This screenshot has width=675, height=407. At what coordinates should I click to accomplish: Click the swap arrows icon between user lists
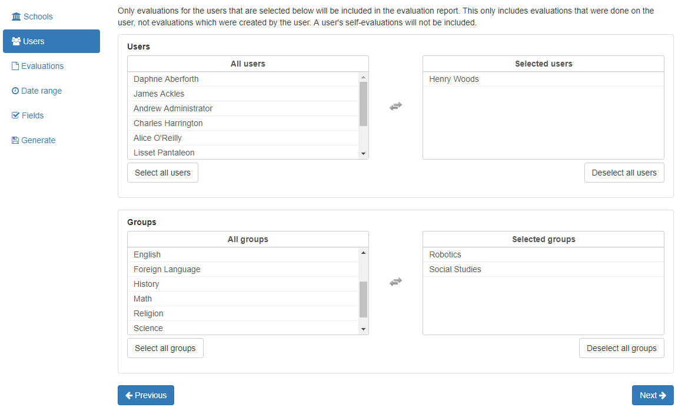[395, 106]
